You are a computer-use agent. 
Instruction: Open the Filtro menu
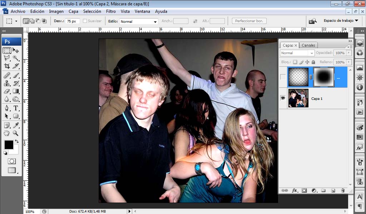pos(111,11)
